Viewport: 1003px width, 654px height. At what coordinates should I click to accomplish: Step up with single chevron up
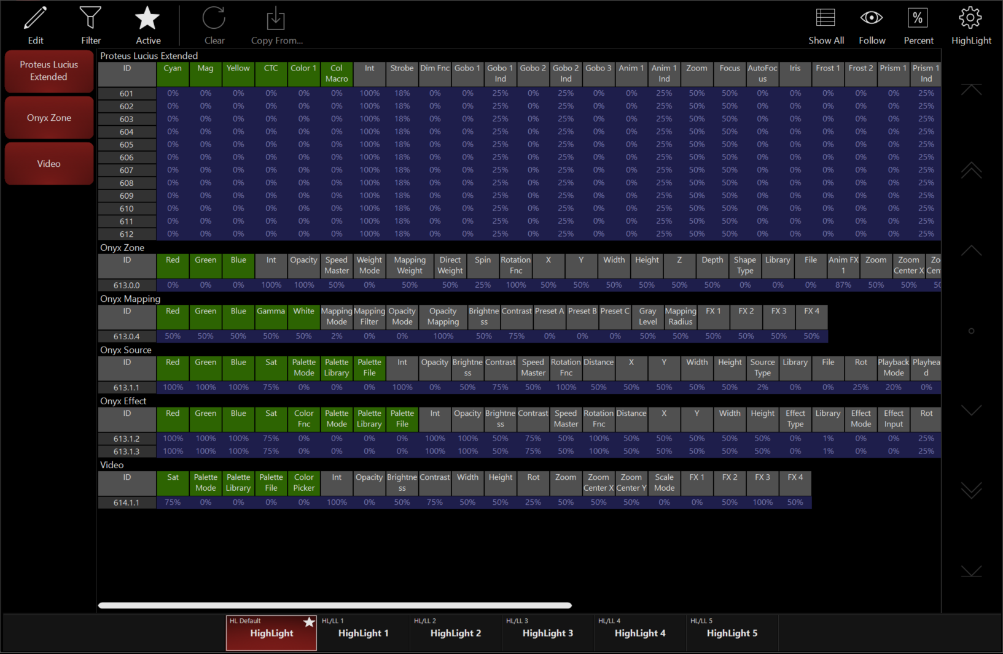tap(971, 250)
